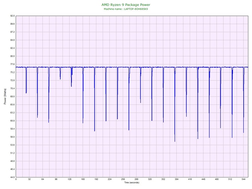This screenshot has height=189, width=252.
Task: Click the 63.2 y-axis value
Action: [12, 113]
